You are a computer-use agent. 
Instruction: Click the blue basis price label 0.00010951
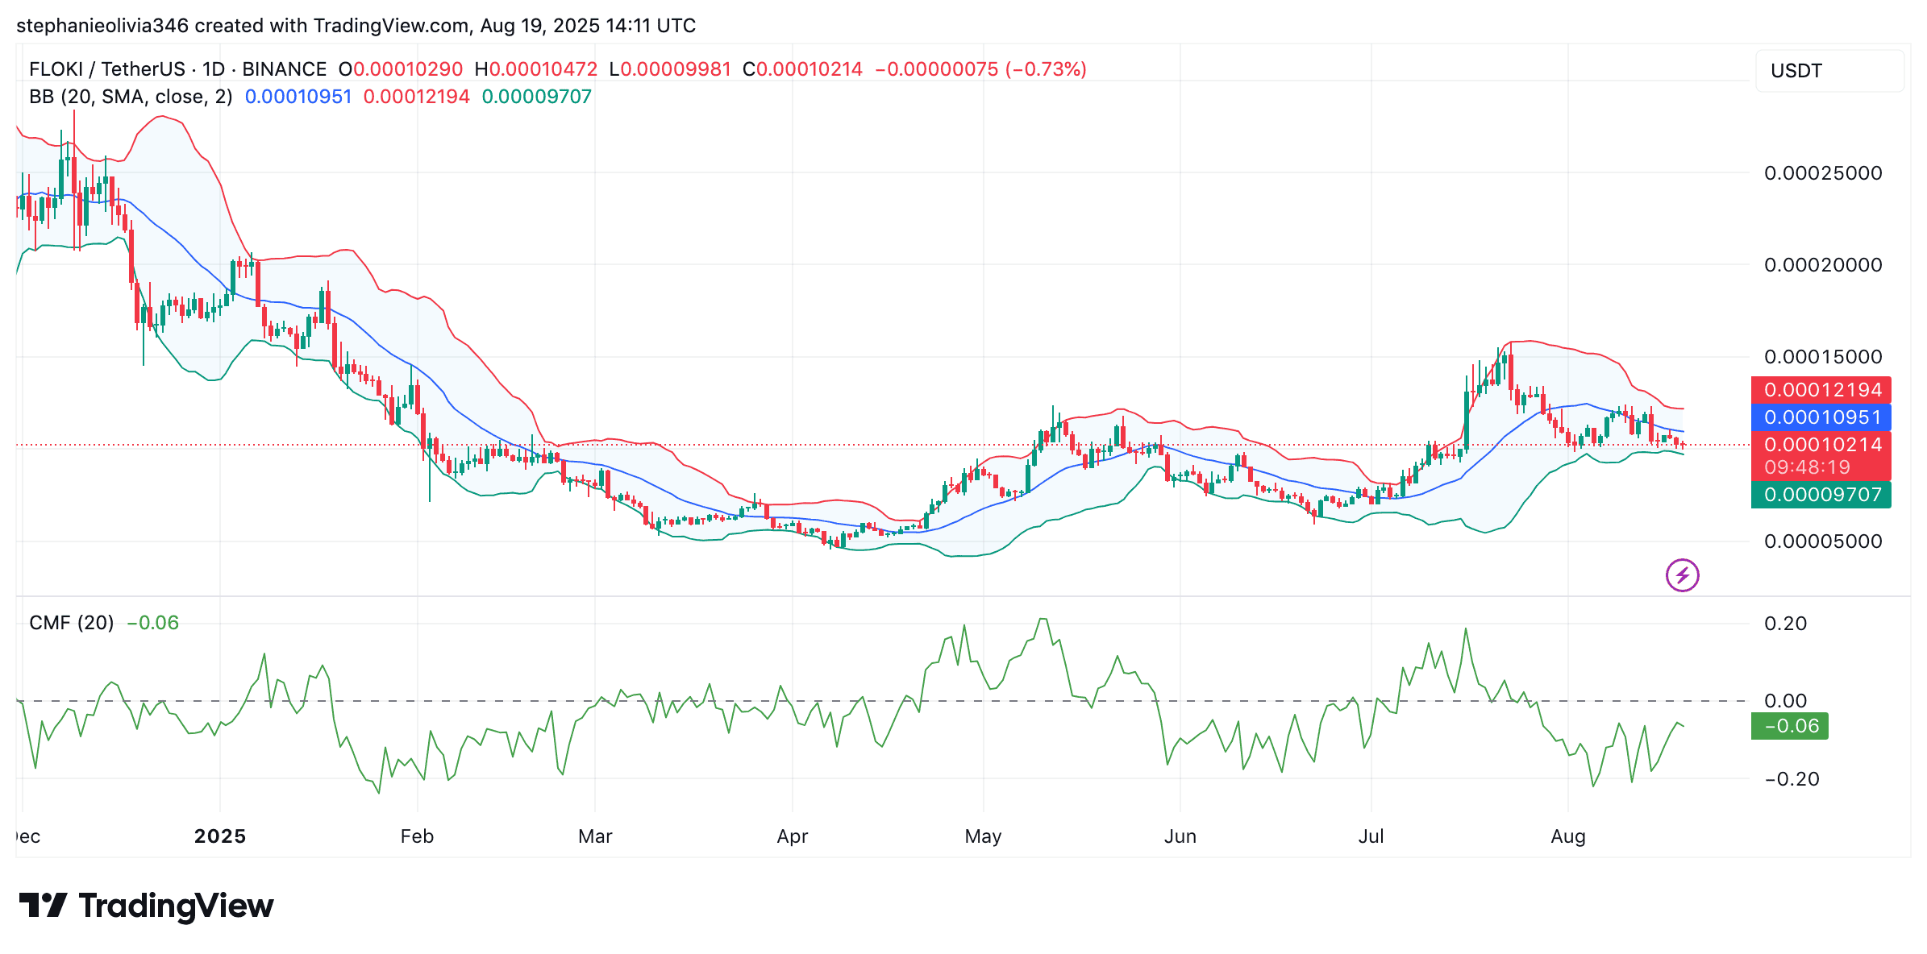coord(1821,417)
